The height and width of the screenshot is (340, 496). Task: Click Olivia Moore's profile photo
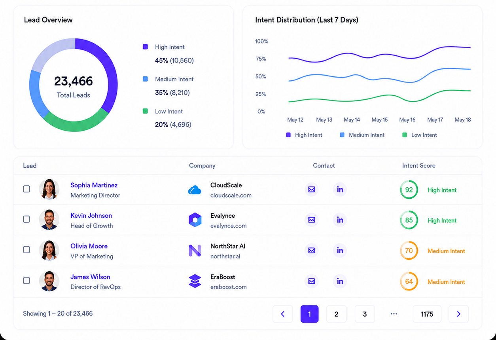pos(49,250)
